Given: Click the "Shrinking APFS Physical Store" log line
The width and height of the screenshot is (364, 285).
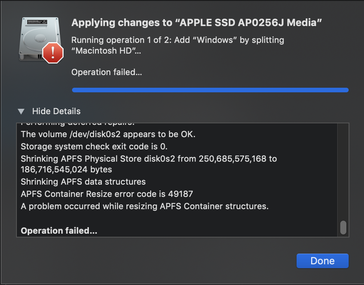Looking at the screenshot, I should coord(149,159).
